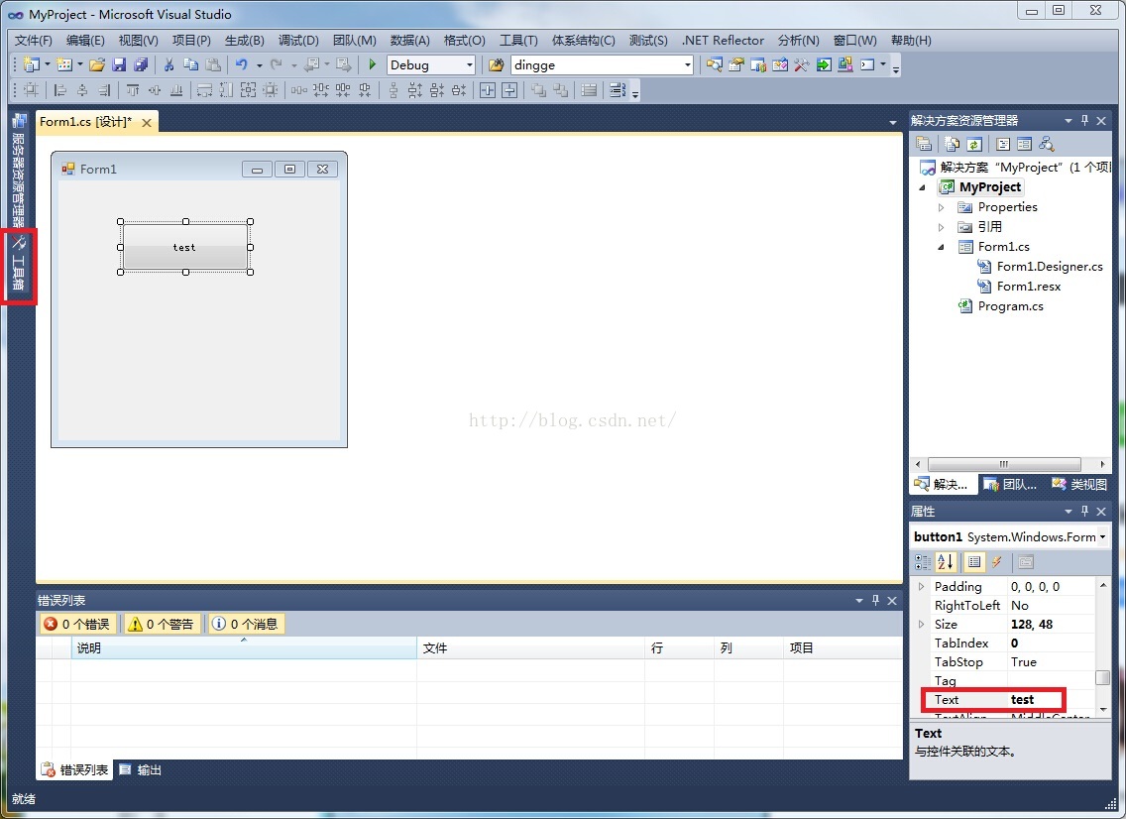Toggle Alphabetical sort in the Properties panel

coord(945,562)
